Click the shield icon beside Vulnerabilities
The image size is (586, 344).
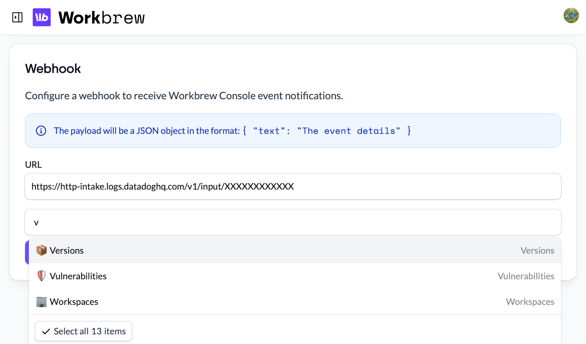click(x=41, y=276)
